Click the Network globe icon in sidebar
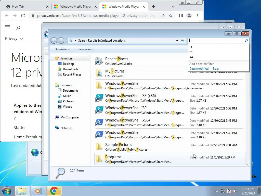Screen dimensions: 261x196 pos(57,128)
